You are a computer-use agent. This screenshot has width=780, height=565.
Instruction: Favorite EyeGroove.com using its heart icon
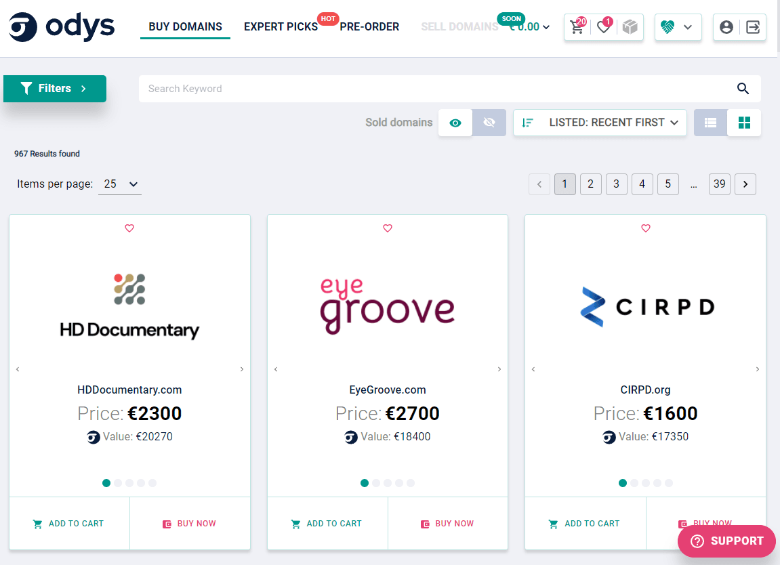[388, 228]
